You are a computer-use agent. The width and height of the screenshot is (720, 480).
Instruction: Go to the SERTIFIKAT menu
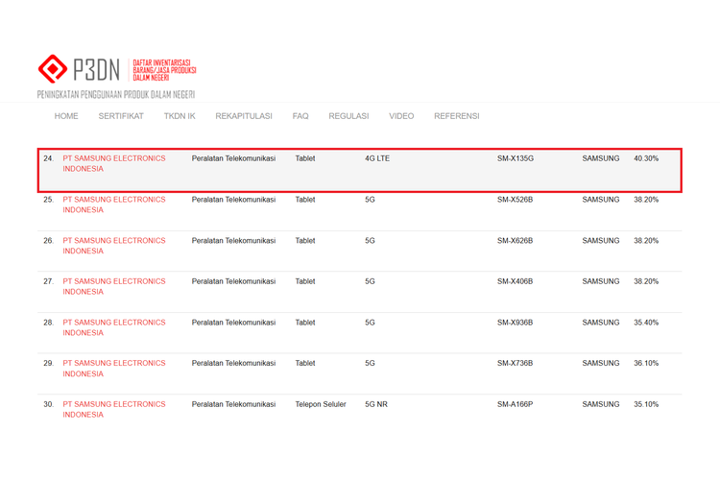[x=121, y=116]
